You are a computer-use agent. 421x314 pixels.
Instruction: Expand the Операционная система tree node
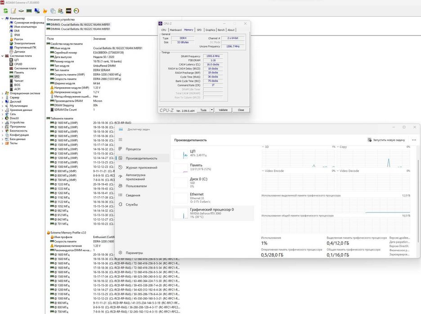(x=2, y=93)
